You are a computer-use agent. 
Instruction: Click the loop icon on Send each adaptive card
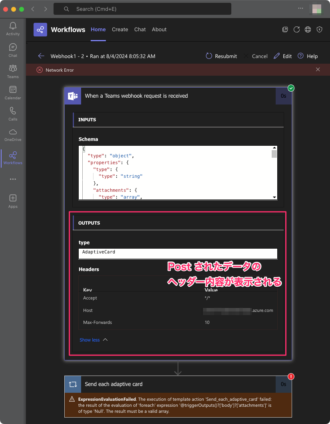73,384
